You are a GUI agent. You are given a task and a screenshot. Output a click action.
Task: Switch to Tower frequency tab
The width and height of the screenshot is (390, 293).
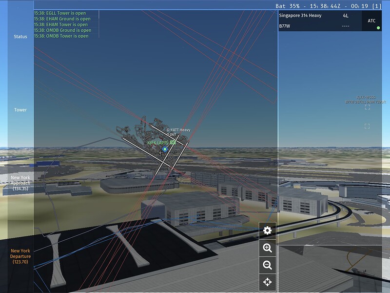tap(20, 110)
